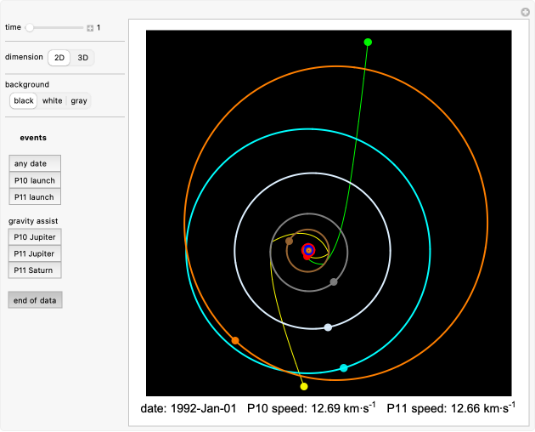Viewport: 535px width, 432px height.
Task: Click the 'end of data' button
Action: coord(35,300)
